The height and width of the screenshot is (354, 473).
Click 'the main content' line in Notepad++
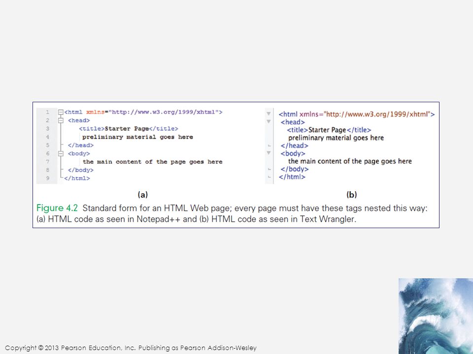tap(153, 162)
